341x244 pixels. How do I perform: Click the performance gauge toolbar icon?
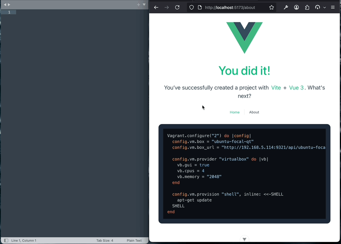coord(318,7)
